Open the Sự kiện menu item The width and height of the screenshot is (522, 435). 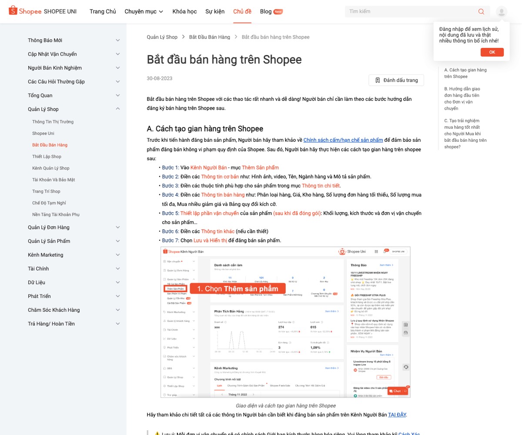coord(215,11)
